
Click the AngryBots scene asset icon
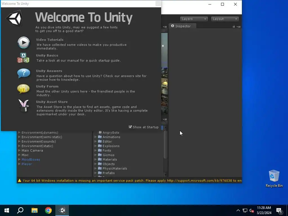click(100, 132)
